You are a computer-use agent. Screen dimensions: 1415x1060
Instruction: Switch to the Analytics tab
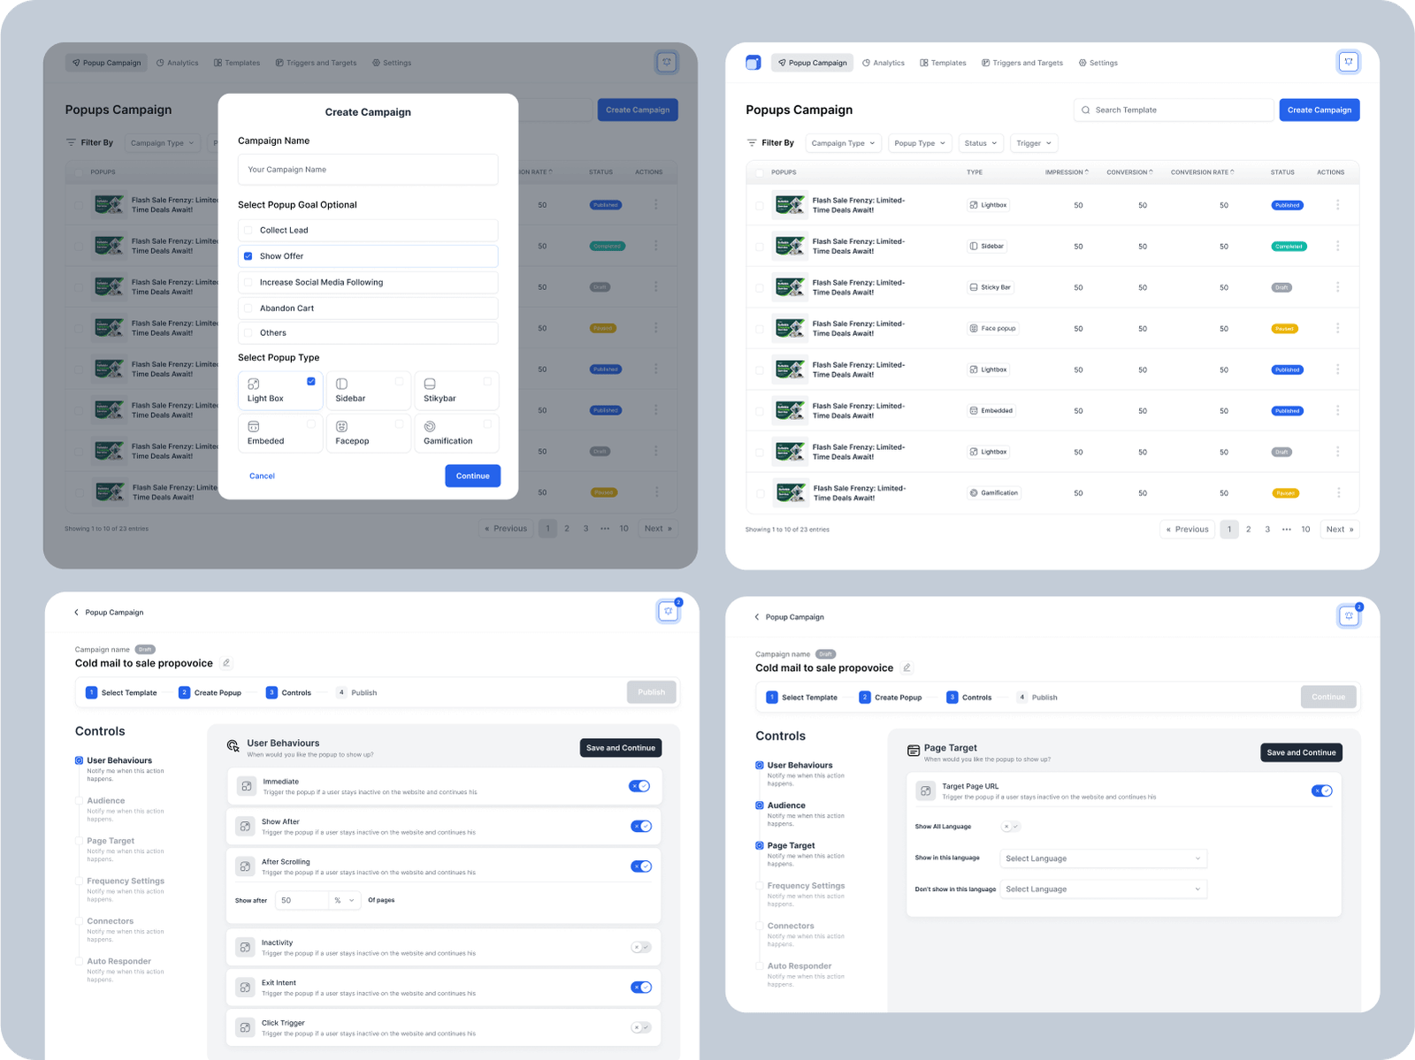(883, 63)
